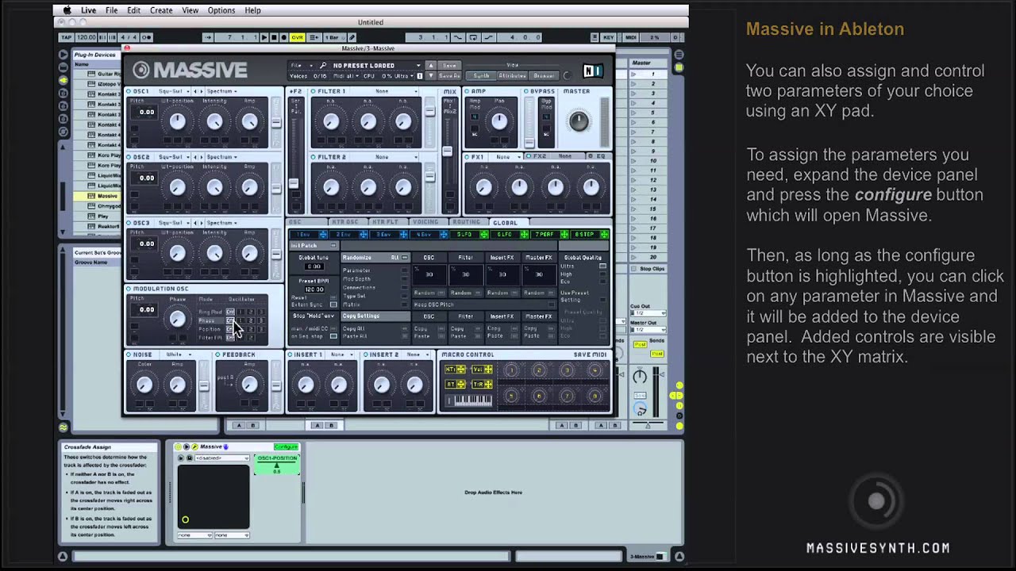Click the Save MIDI label

coord(590,354)
